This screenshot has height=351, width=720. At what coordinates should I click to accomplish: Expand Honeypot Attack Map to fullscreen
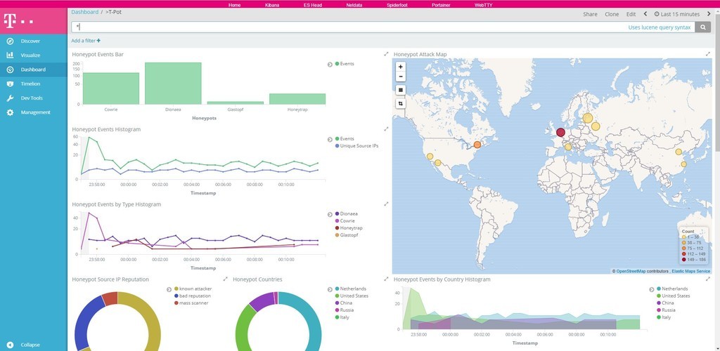(x=707, y=54)
